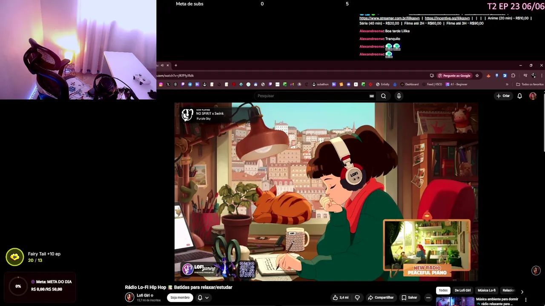Select the De Lofi Girl filter chip
This screenshot has width=545, height=306.
pyautogui.click(x=462, y=290)
